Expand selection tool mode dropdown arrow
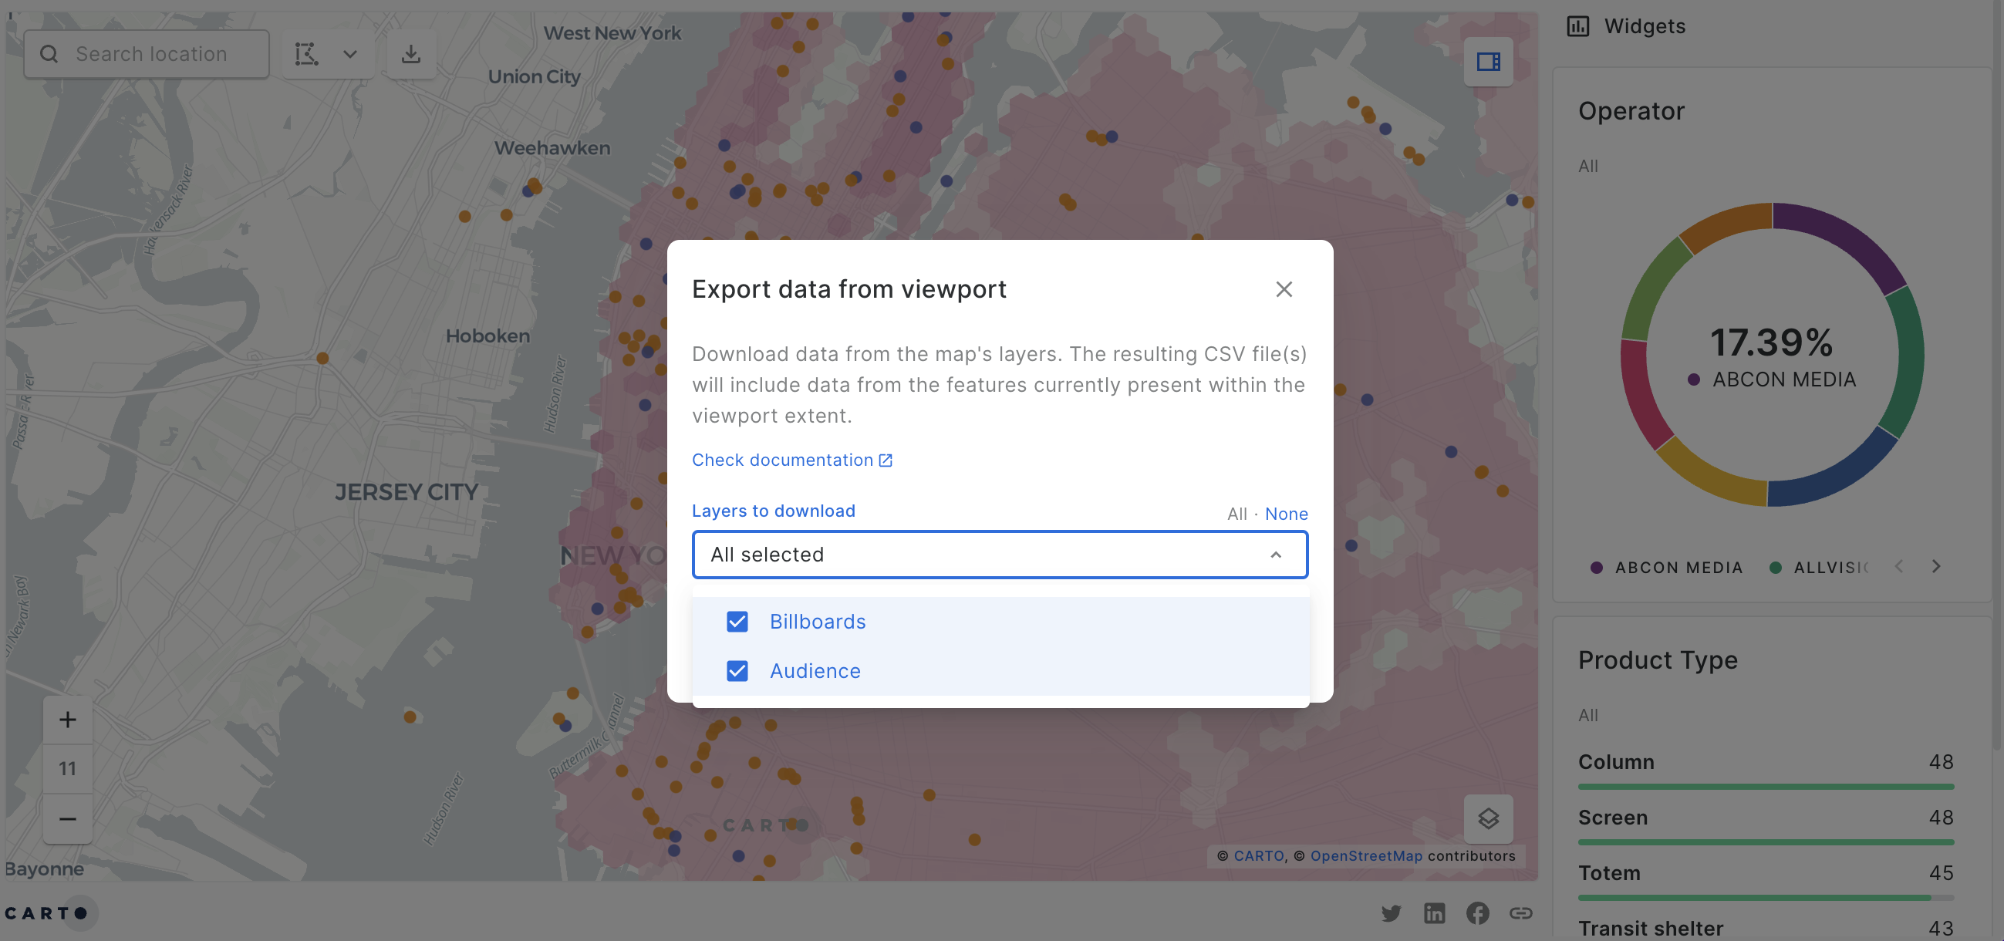The height and width of the screenshot is (941, 2004). point(350,54)
